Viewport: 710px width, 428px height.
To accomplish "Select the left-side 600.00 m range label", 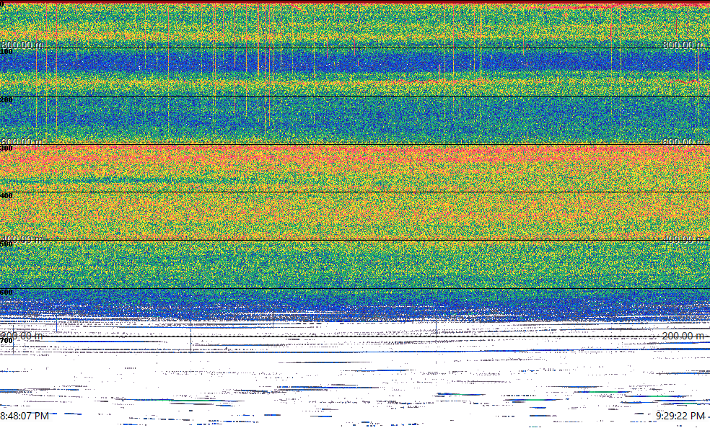I will 22,141.
